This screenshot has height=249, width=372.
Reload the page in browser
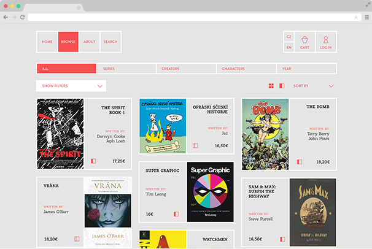(x=23, y=17)
